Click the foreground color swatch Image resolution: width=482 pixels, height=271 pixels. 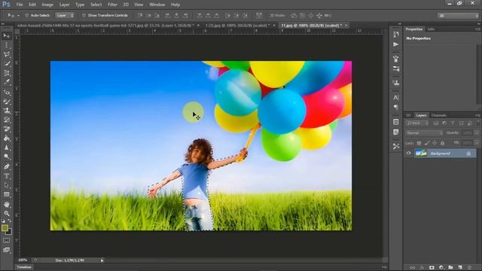click(5, 228)
